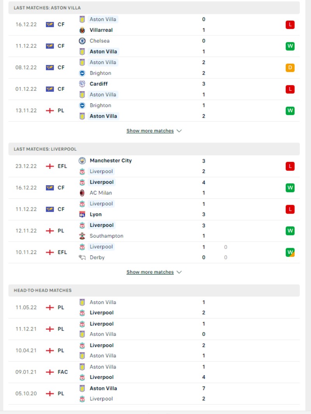
Task: Expand Liverpool list with Show more matches
Action: pos(154,272)
